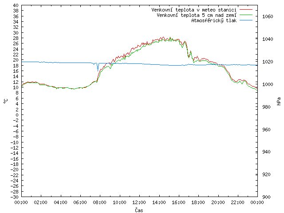Click the left axis value '20'
The image size is (284, 213).
click(16, 60)
